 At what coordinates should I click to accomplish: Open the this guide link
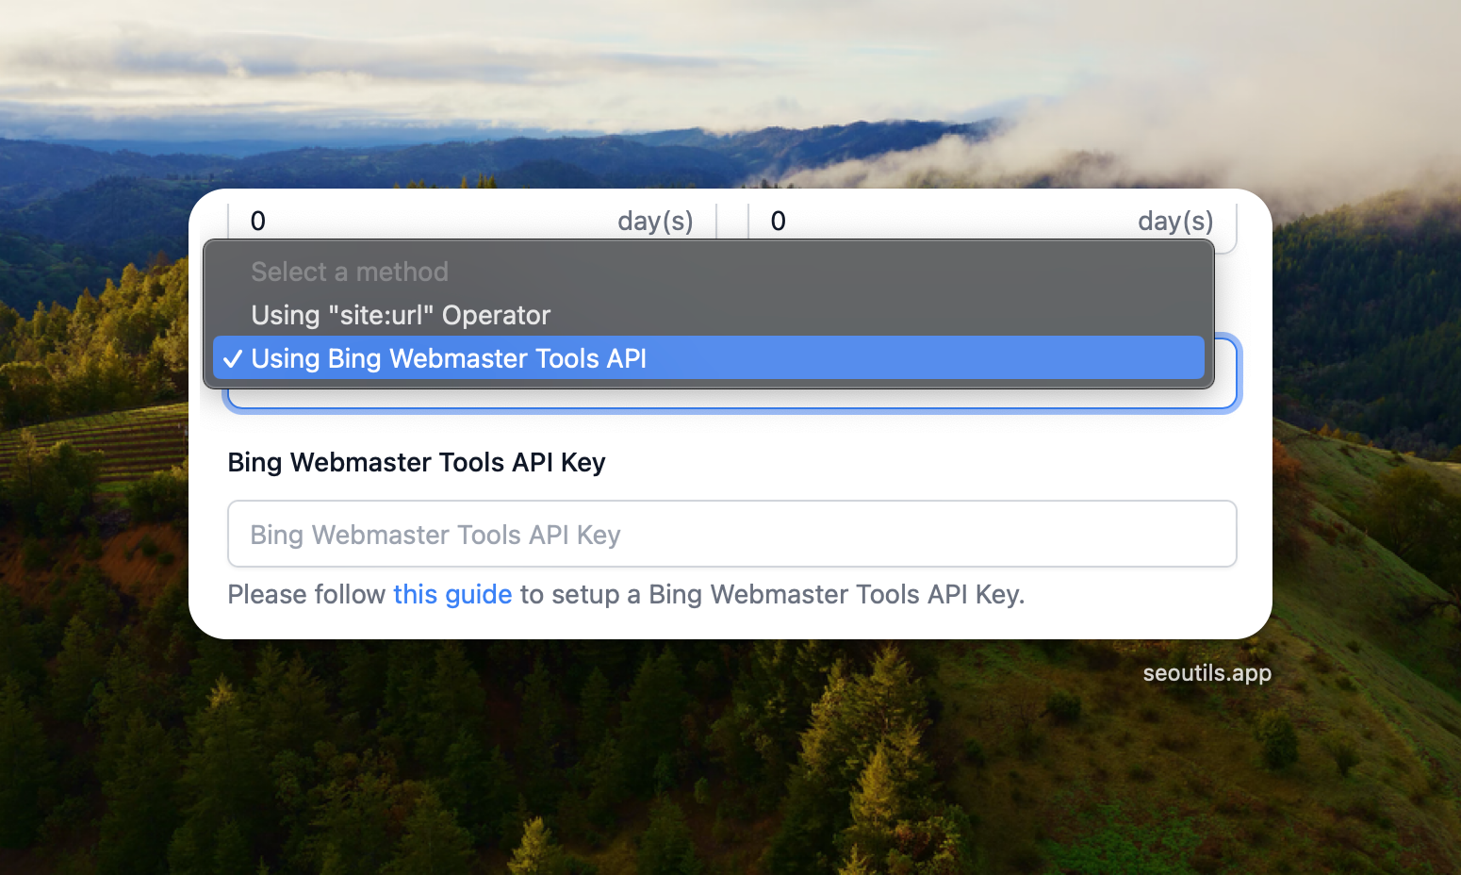(452, 594)
